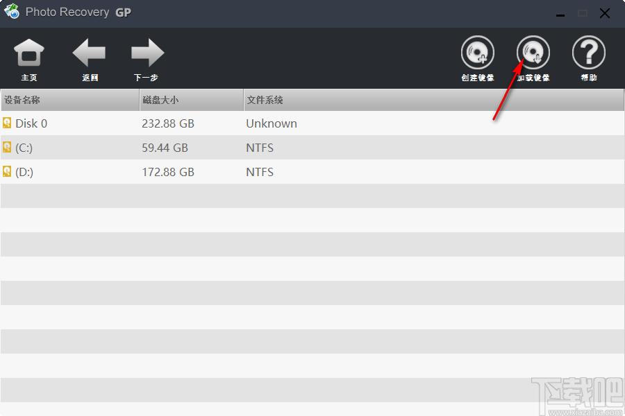Screen dimensions: 625x416
Task: Proceed with the 下一步 next arrow
Action: coord(147,53)
